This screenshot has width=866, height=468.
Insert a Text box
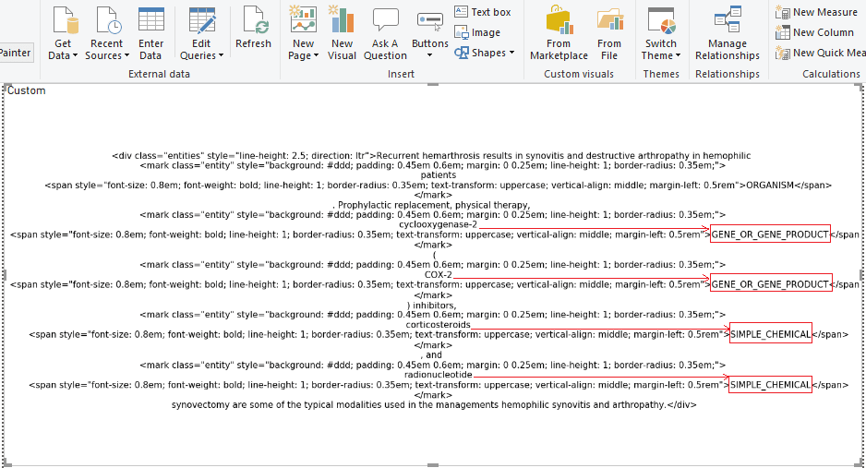coord(483,12)
